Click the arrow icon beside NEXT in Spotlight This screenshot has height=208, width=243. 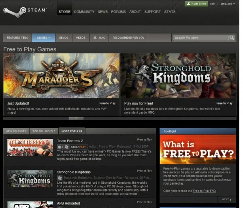click(x=231, y=200)
